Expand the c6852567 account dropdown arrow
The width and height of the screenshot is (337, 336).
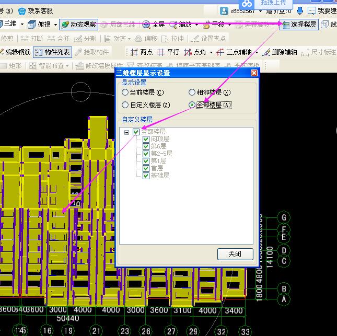coord(260,11)
